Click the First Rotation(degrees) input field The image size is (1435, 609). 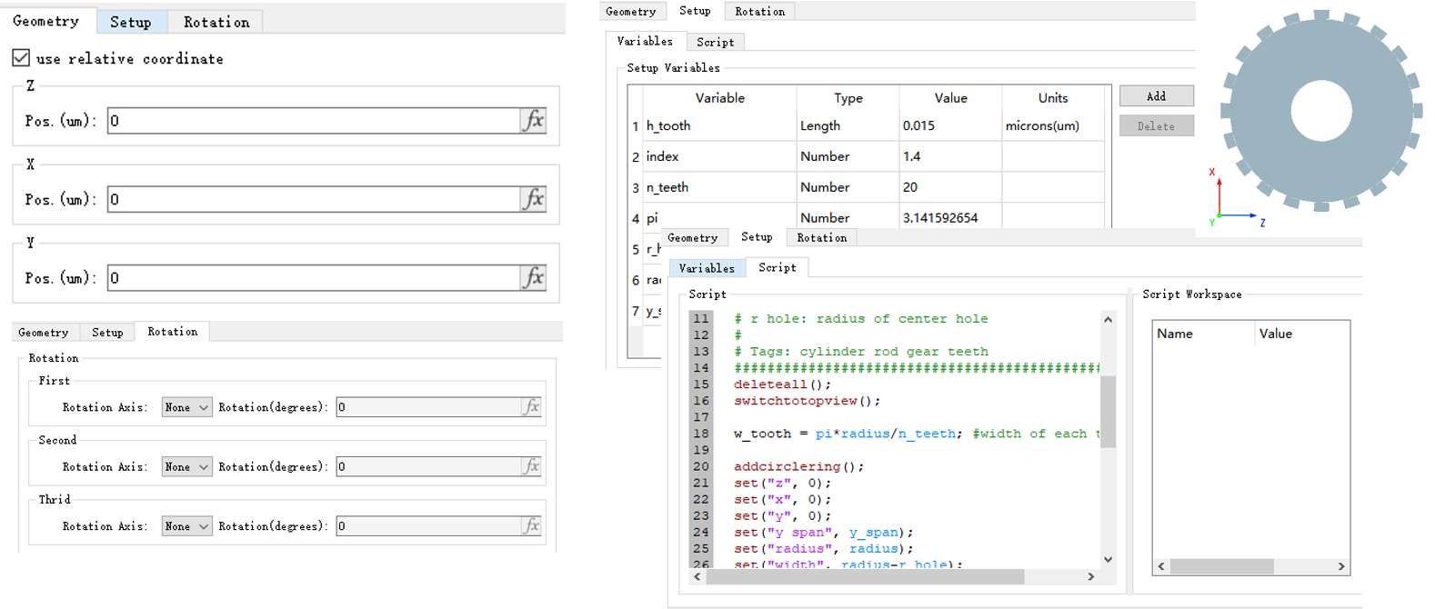point(428,407)
